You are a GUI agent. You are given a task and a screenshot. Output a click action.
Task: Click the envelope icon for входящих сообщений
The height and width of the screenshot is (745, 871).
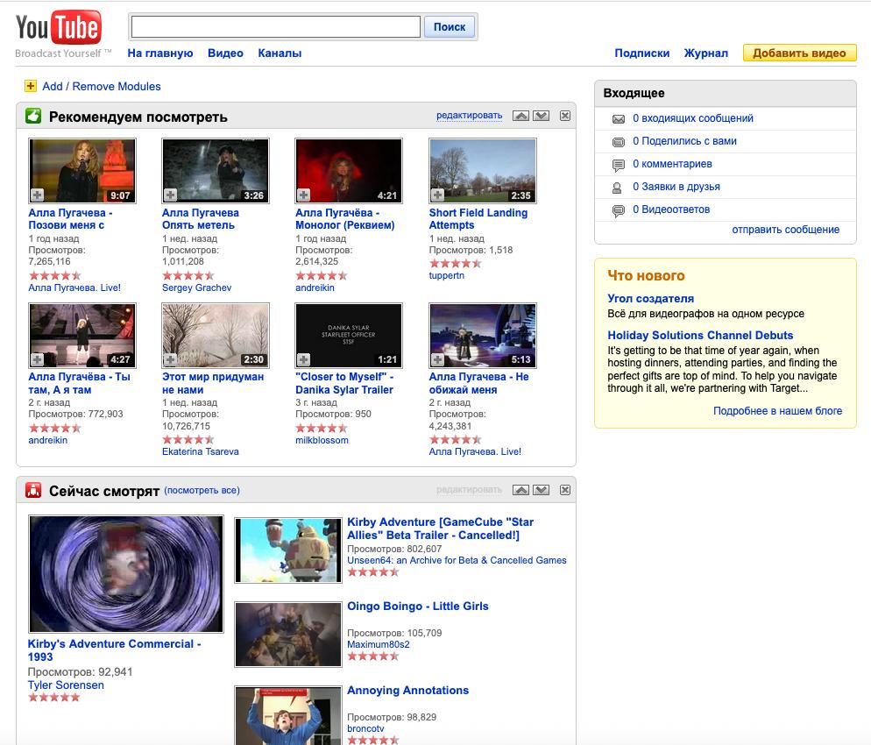point(619,118)
